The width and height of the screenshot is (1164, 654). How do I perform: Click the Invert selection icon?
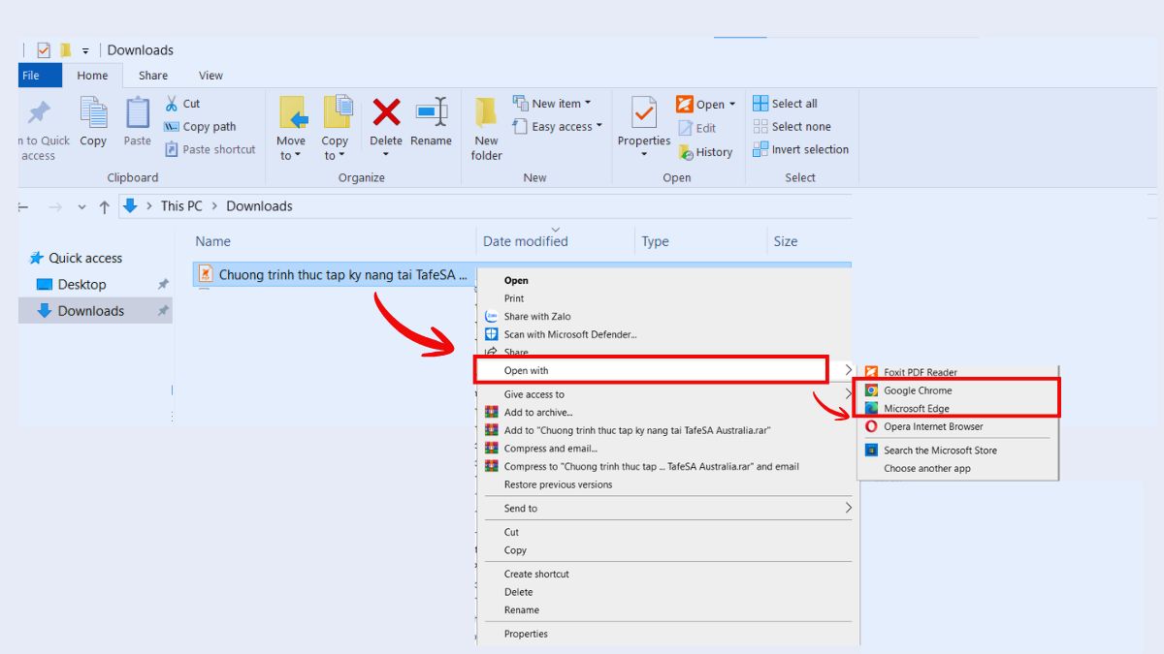760,149
